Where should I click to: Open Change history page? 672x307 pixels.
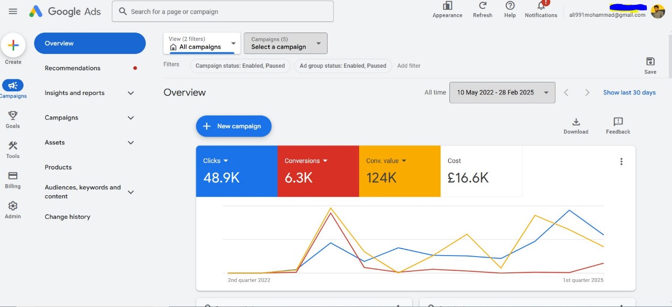click(x=67, y=217)
